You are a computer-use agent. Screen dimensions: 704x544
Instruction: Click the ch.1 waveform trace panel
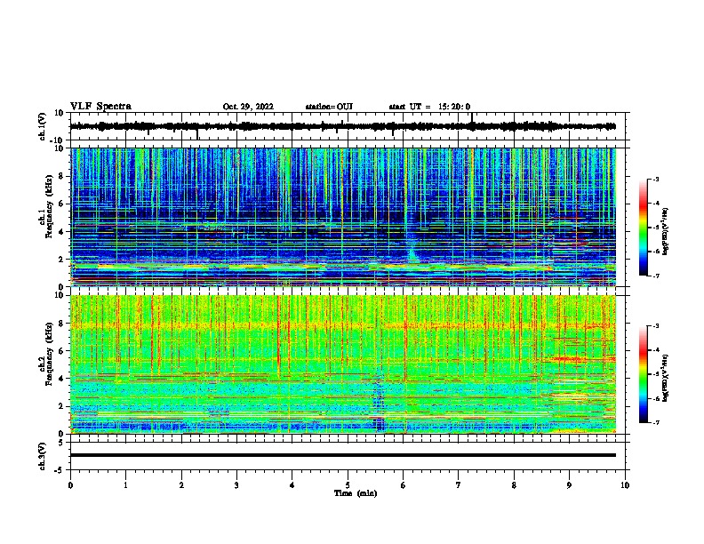(348, 126)
